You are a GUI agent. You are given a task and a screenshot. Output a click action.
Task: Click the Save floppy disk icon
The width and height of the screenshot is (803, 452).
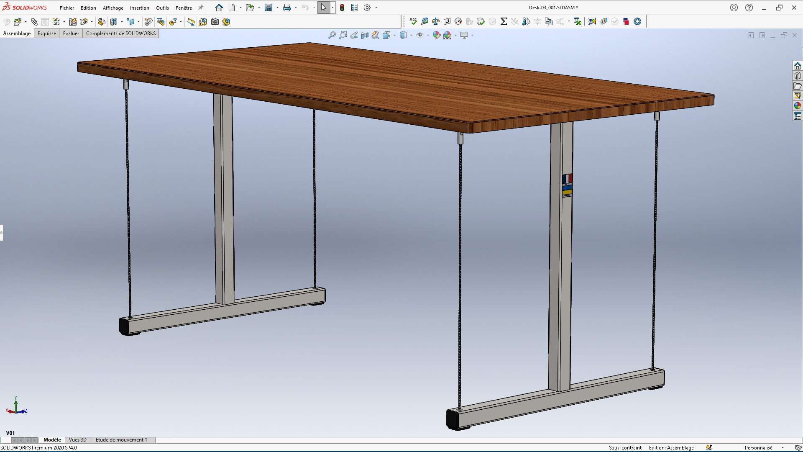click(x=269, y=8)
